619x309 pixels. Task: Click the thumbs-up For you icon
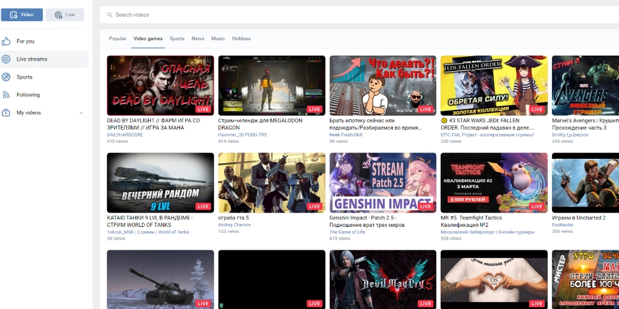(6, 41)
